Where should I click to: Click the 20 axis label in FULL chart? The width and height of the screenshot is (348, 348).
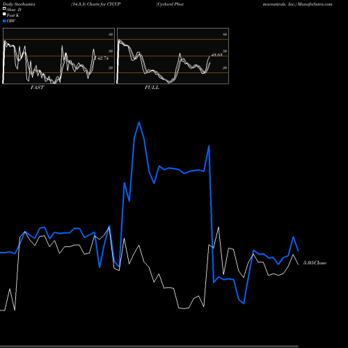(225, 68)
